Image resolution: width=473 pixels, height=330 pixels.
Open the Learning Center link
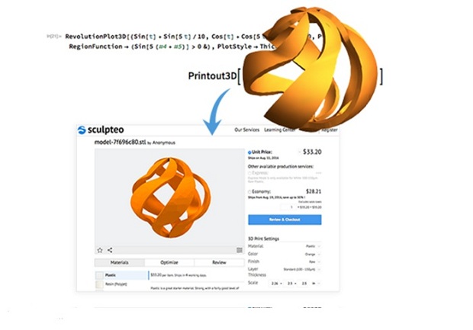tap(279, 130)
